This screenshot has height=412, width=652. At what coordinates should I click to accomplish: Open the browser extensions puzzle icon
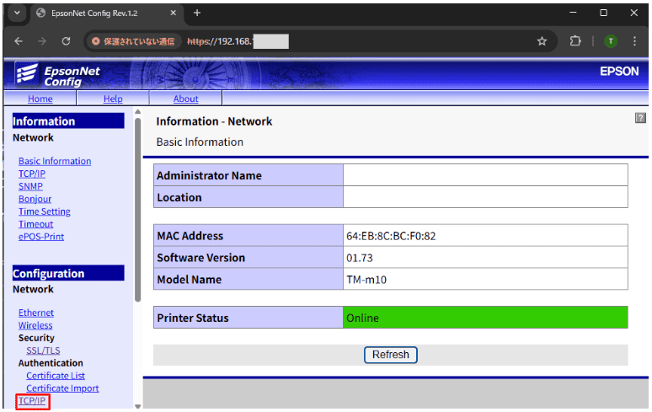[576, 41]
